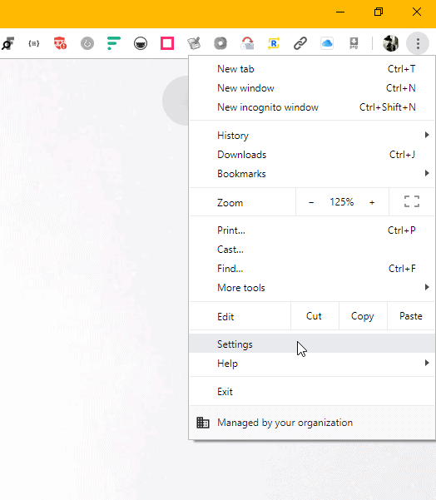
Task: Click the three-dot Chrome menu button
Action: point(418,43)
